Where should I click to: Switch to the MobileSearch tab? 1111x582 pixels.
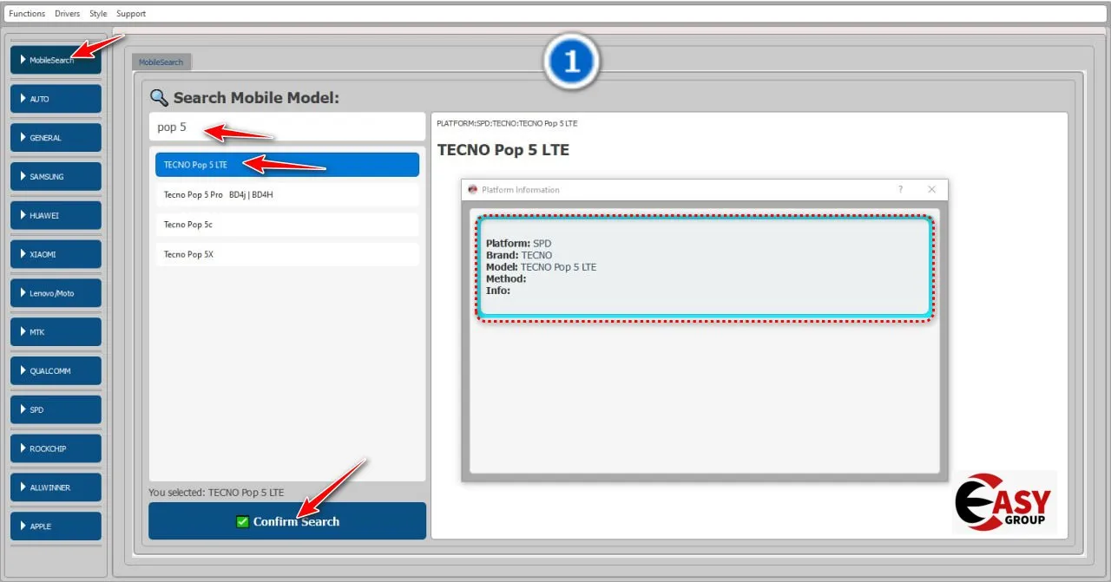click(161, 62)
